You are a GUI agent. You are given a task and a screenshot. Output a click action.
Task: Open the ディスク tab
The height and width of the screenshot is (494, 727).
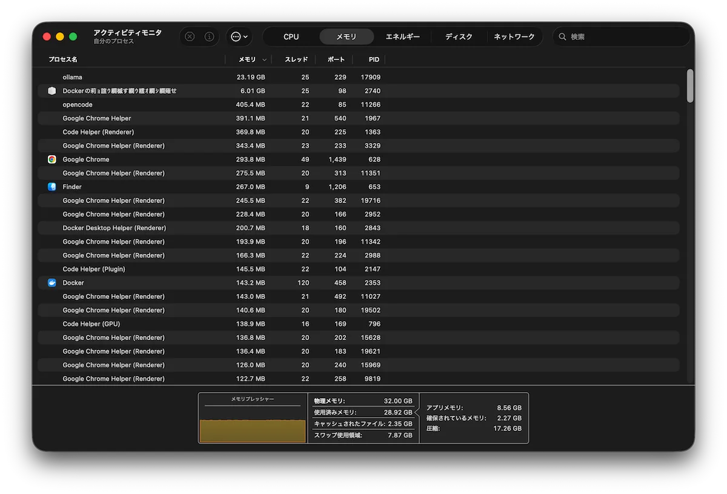pos(459,37)
